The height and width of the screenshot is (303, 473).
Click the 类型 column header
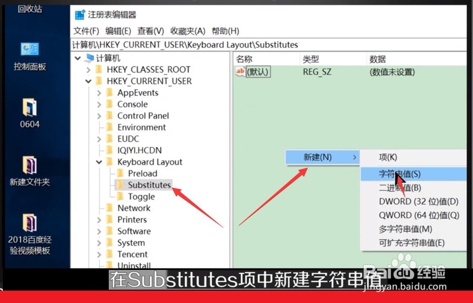click(x=333, y=59)
